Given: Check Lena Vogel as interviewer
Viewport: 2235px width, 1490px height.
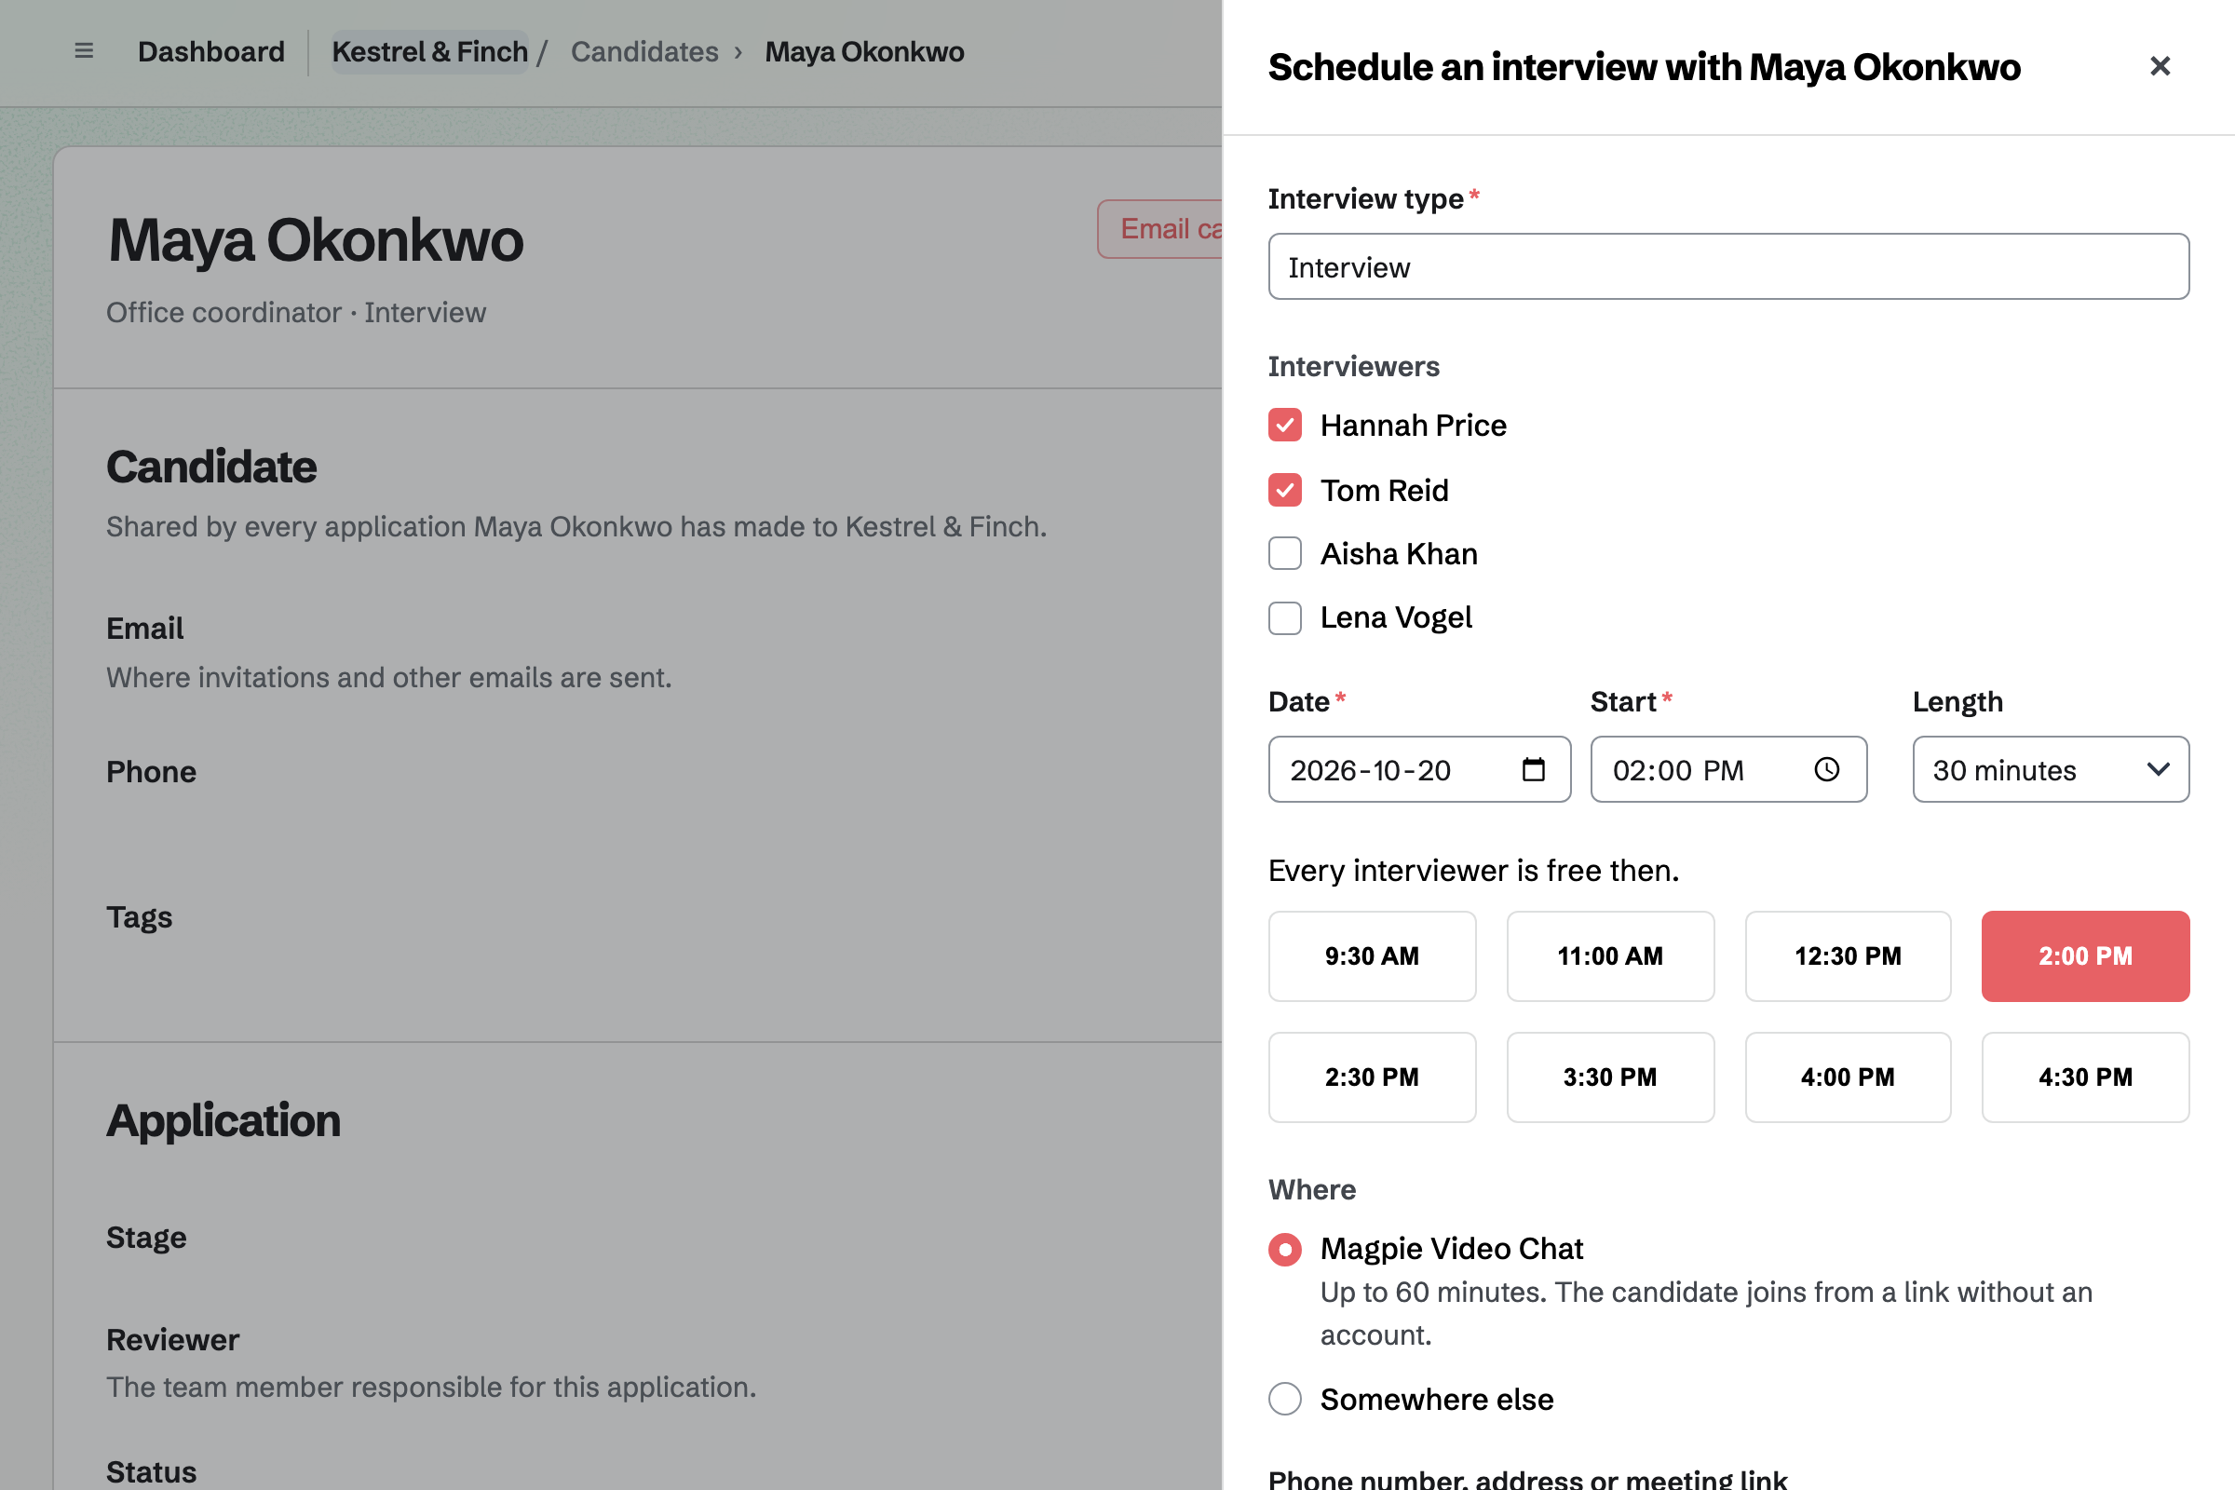Looking at the screenshot, I should click(x=1285, y=618).
